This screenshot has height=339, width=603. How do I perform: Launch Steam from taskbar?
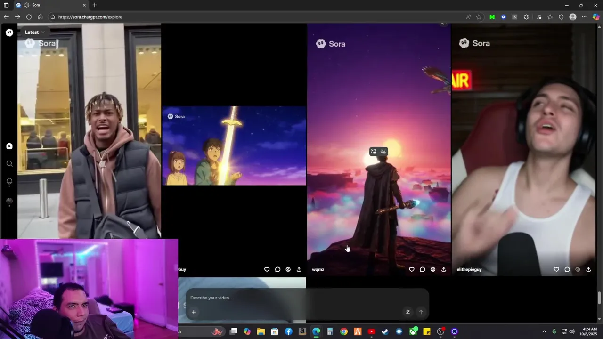tap(385, 331)
